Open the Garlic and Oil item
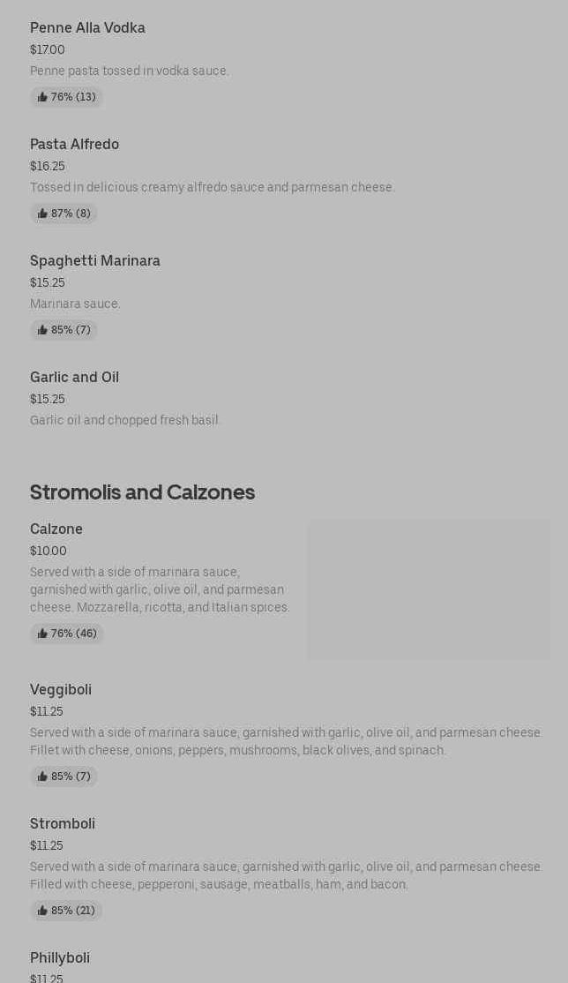The width and height of the screenshot is (568, 983). coord(75,378)
